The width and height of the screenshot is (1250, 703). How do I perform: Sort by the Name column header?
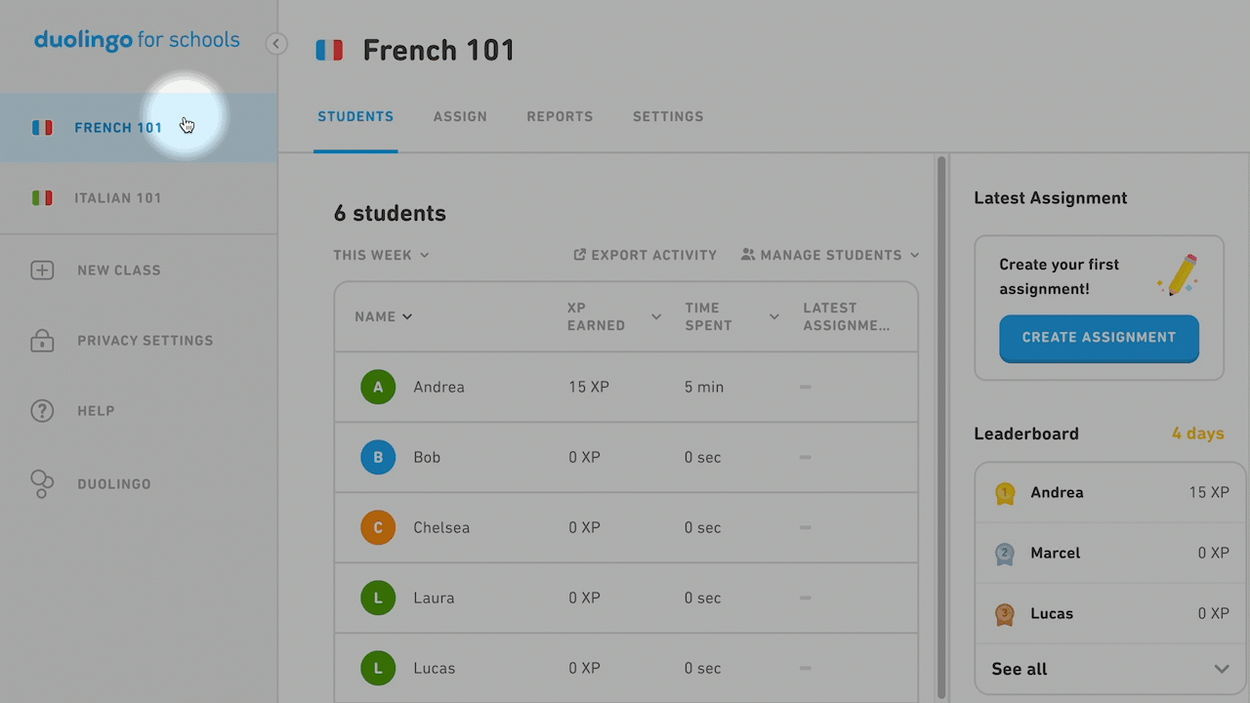[383, 316]
